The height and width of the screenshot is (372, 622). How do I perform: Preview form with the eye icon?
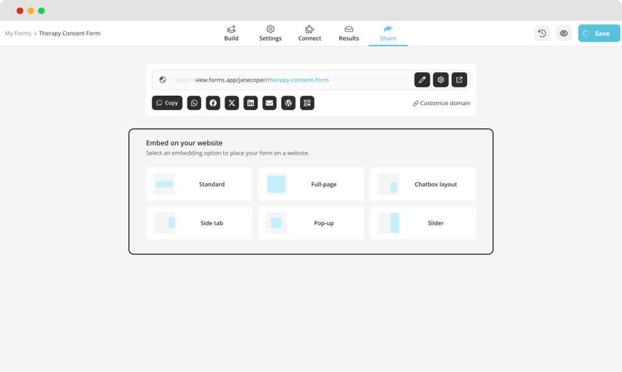(564, 34)
